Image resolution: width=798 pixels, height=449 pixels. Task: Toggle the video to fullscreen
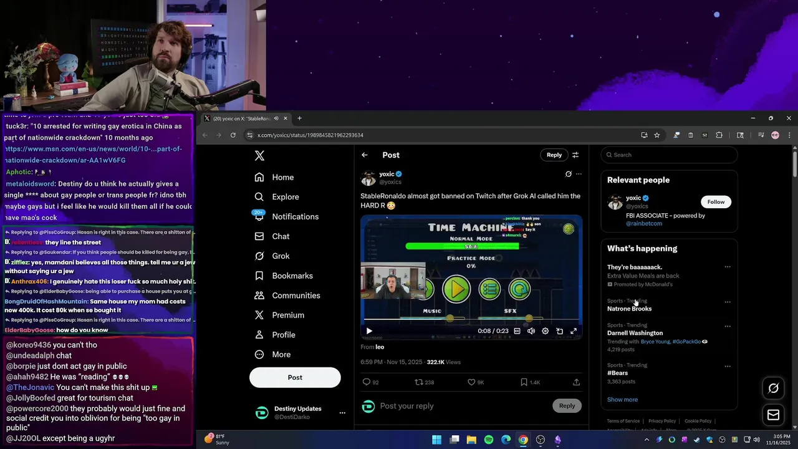click(574, 331)
